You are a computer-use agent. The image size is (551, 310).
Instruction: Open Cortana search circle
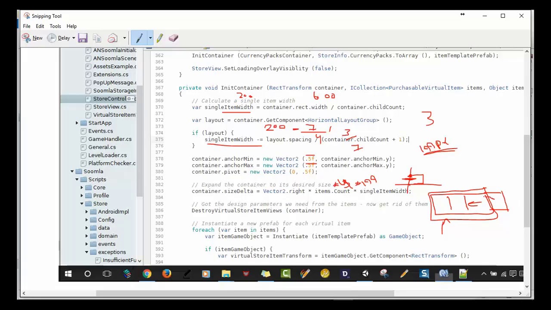pyautogui.click(x=87, y=274)
